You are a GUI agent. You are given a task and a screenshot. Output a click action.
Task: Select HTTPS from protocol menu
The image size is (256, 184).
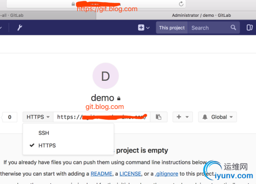tap(68, 146)
